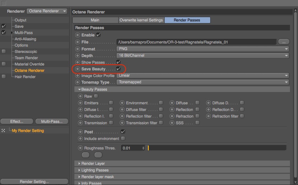Select Team Render in the settings list
The width and height of the screenshot is (298, 185).
26,58
